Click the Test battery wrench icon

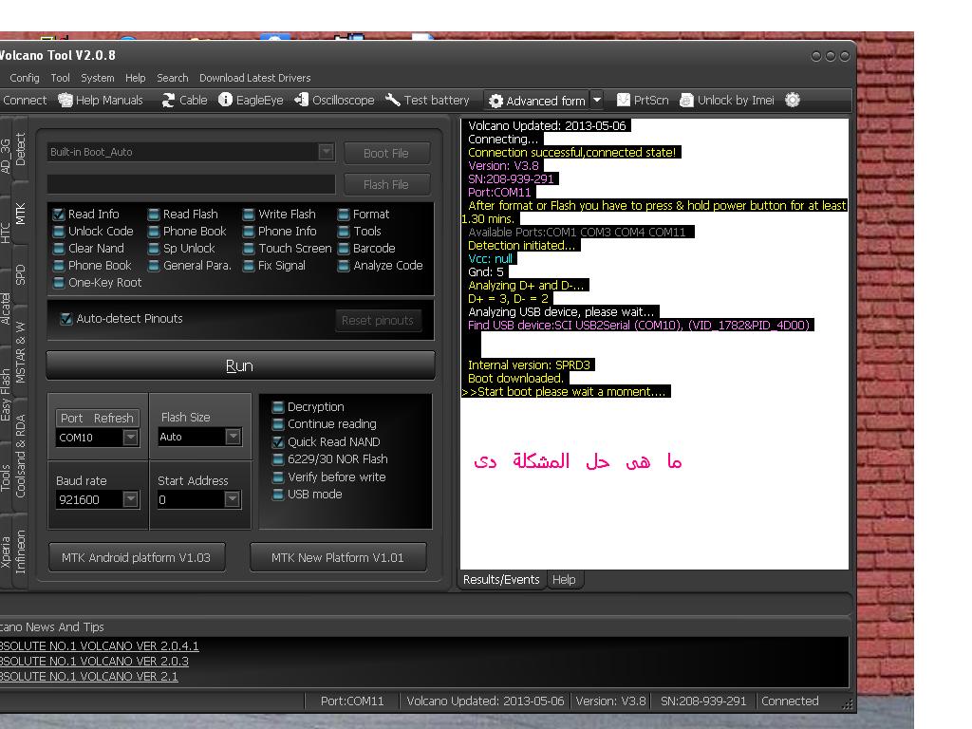(x=393, y=100)
